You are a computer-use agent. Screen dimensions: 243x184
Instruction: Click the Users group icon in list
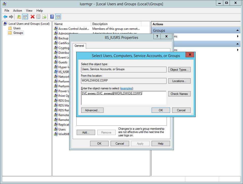56,129
